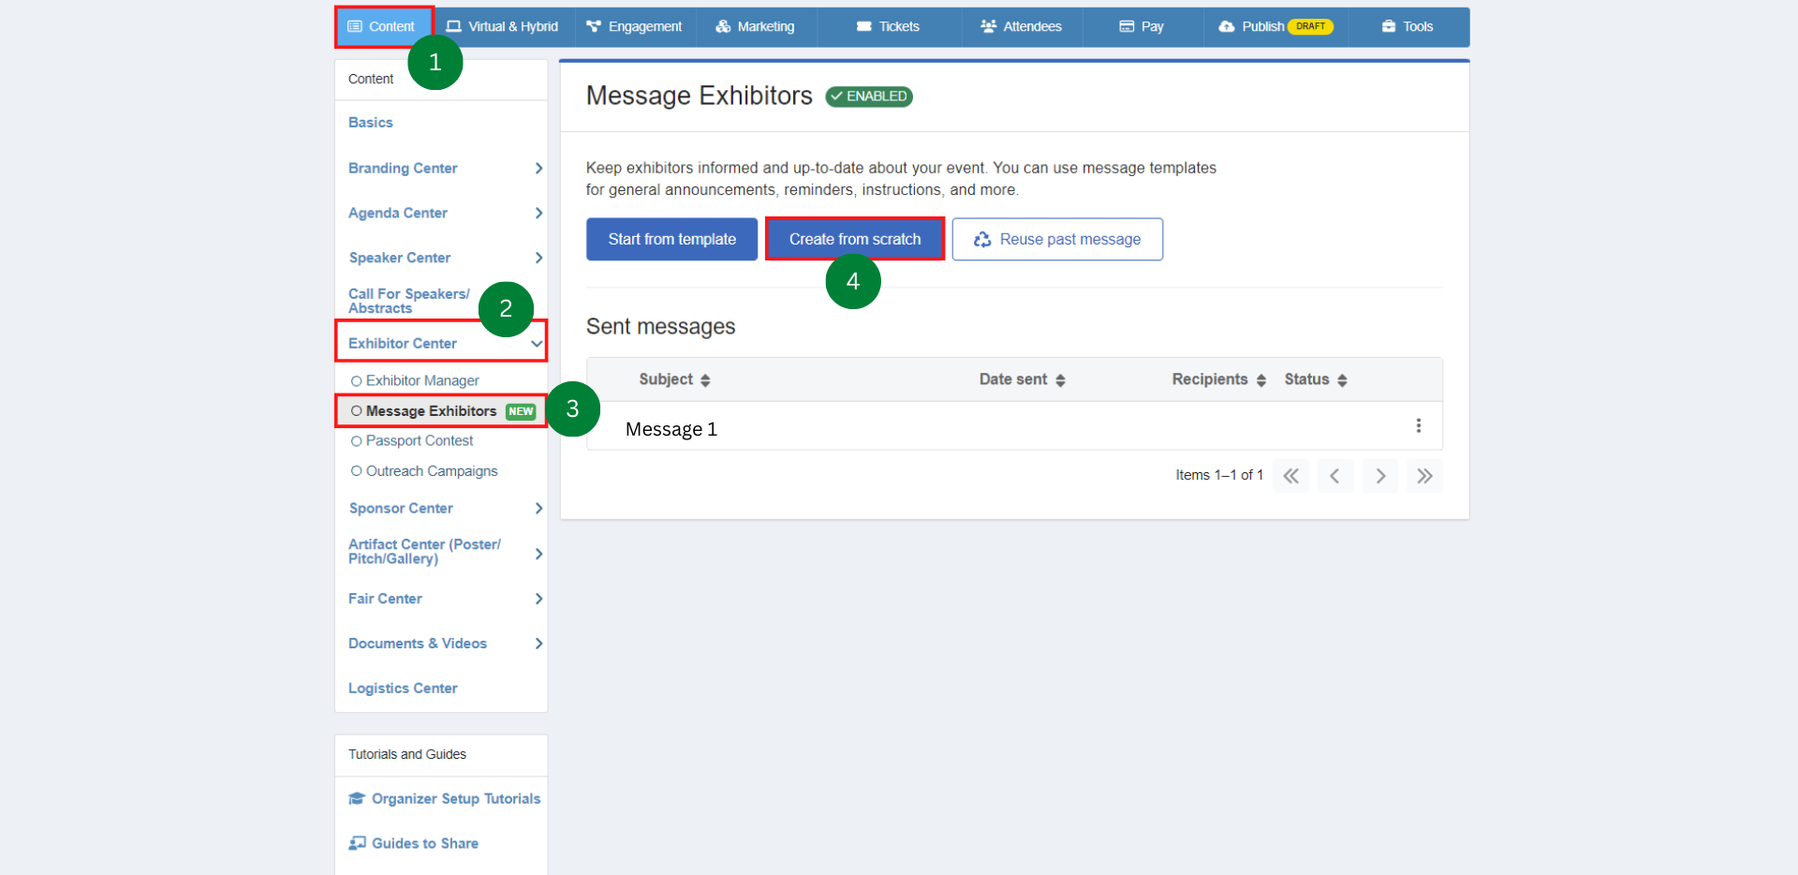
Task: Open Artifact Center (Poster/Pitch/Gallery)
Action: 424,552
